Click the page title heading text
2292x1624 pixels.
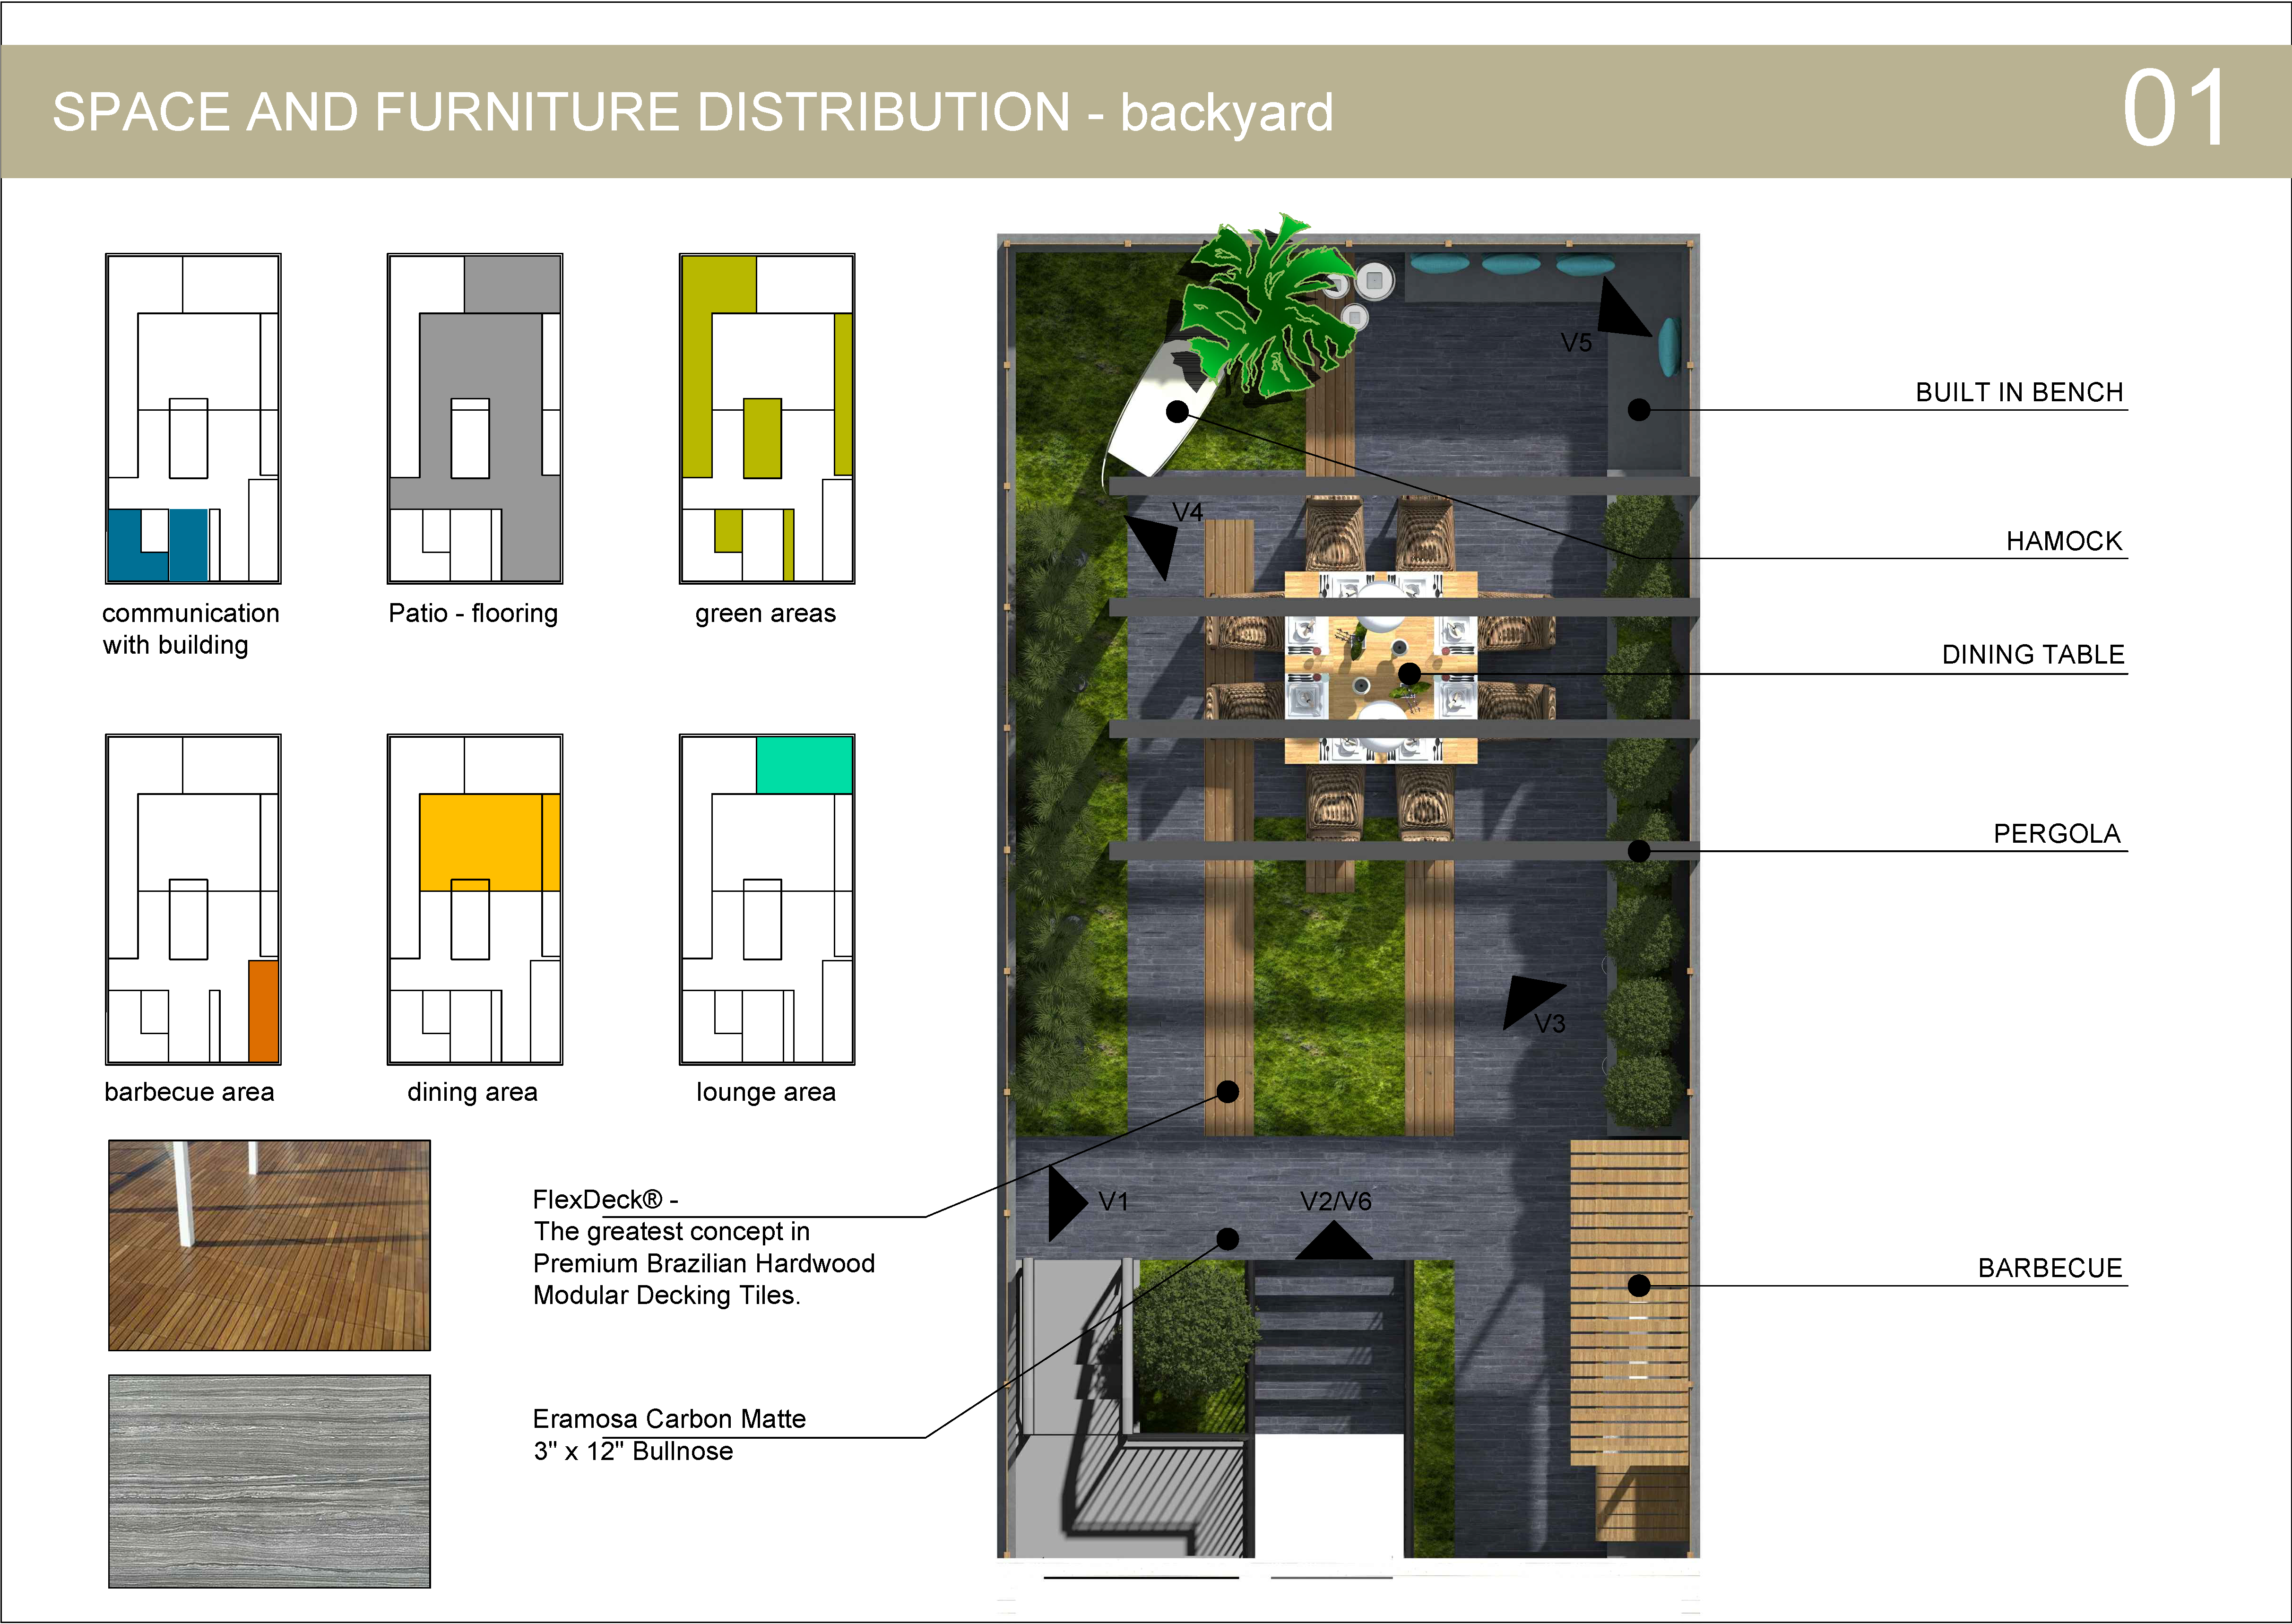click(x=692, y=112)
